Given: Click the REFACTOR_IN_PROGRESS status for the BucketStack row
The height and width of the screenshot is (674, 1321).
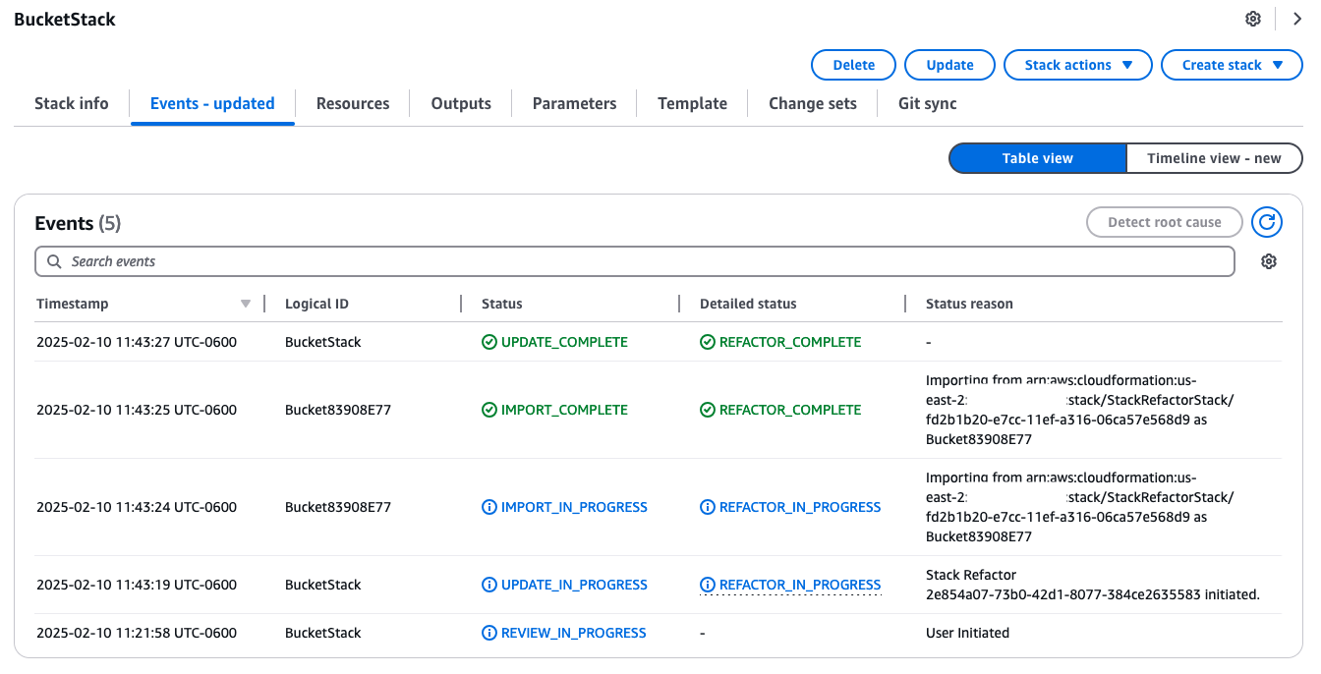Looking at the screenshot, I should coord(799,586).
